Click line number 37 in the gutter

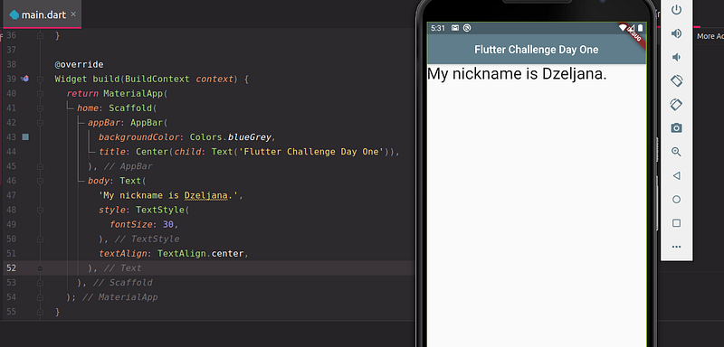pos(11,50)
